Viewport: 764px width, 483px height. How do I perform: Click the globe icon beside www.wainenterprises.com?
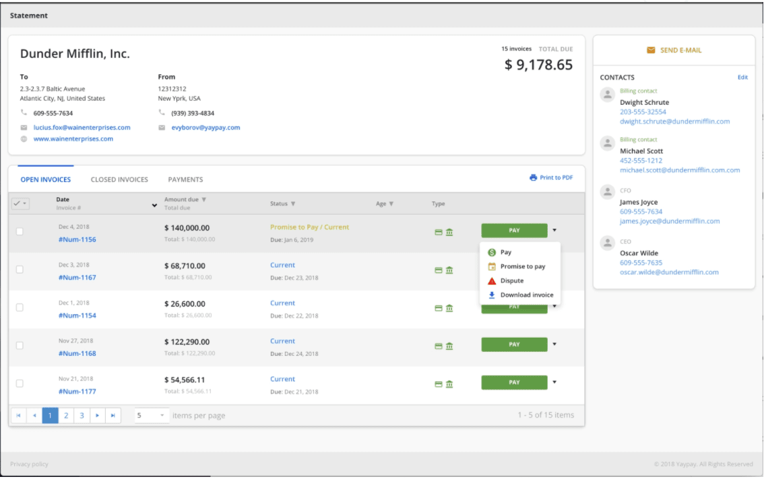tap(24, 138)
